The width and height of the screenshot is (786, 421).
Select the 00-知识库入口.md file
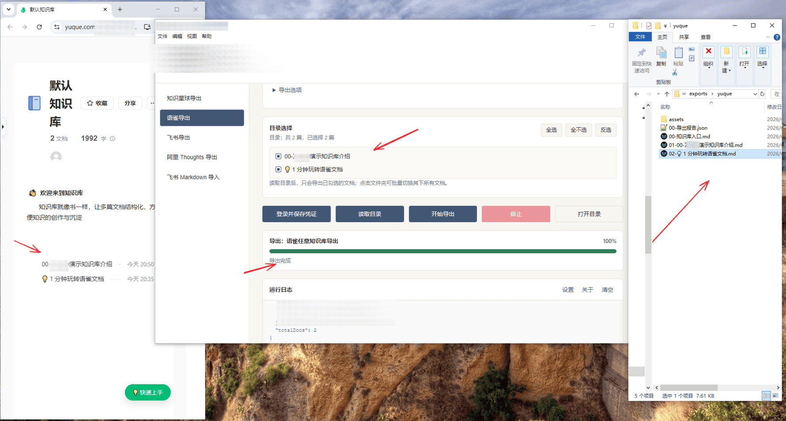click(x=685, y=136)
